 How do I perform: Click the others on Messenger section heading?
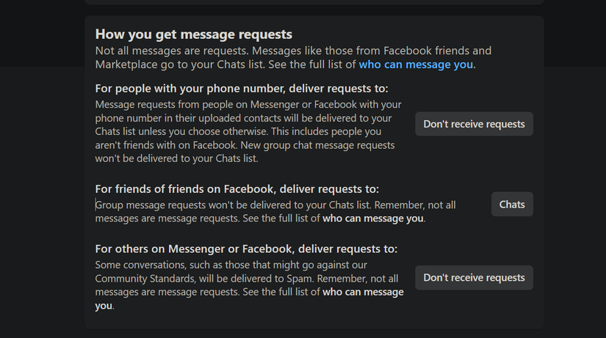coord(246,249)
